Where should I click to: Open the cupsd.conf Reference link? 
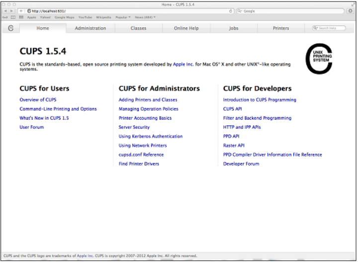pos(141,154)
